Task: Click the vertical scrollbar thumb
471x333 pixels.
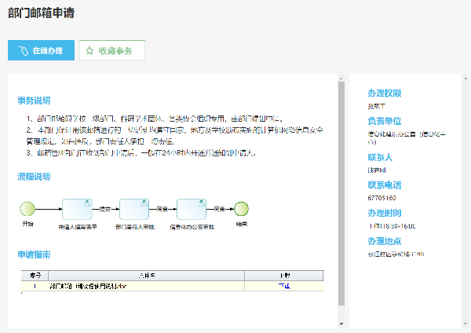Action: (x=341, y=192)
